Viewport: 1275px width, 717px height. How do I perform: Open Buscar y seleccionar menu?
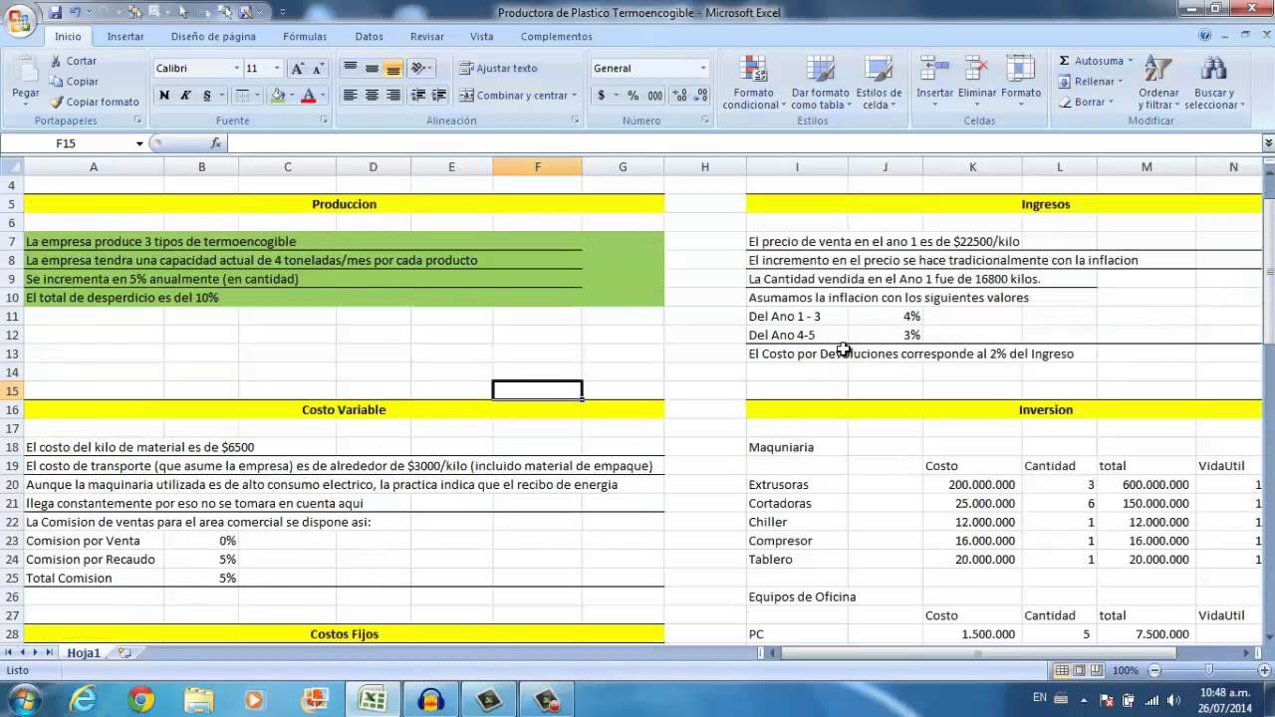(x=1213, y=83)
